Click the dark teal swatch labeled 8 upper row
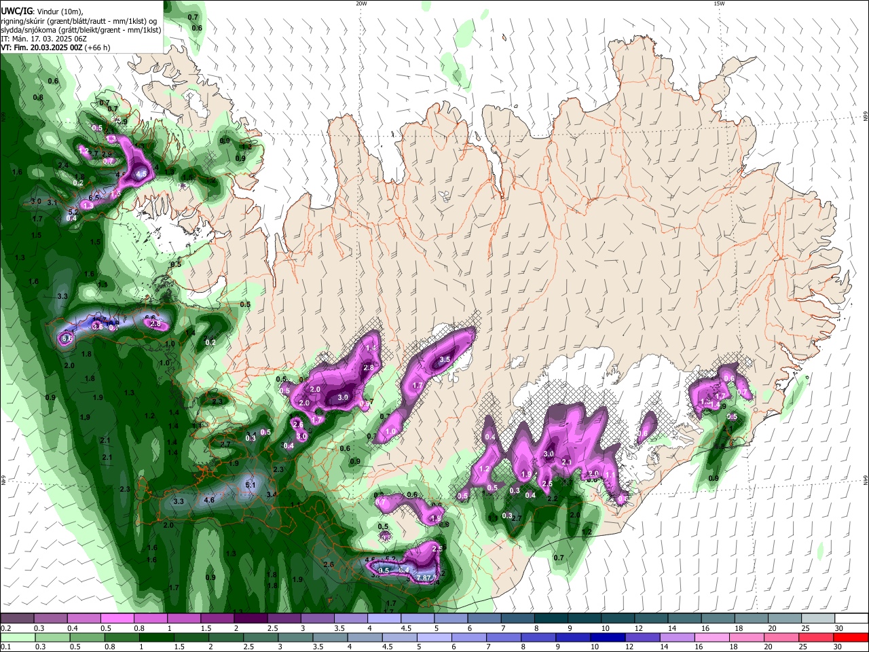The width and height of the screenshot is (869, 652). click(x=551, y=618)
